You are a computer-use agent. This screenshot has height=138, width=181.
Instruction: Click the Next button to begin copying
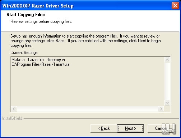click(x=130, y=128)
